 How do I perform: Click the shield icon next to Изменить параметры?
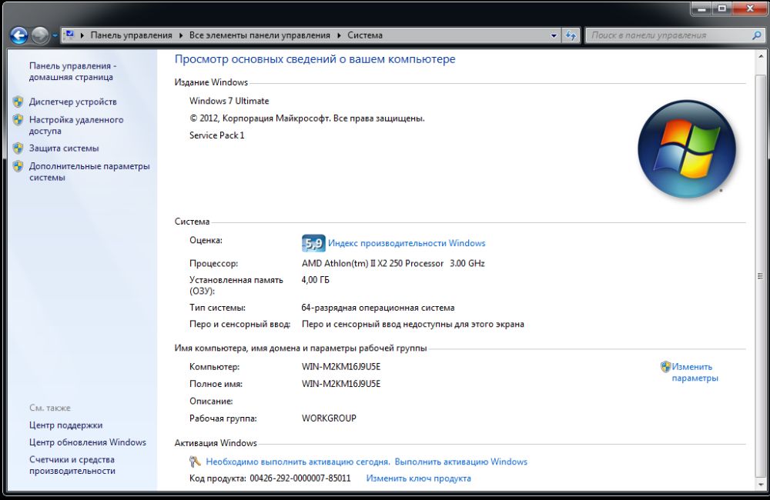click(665, 366)
